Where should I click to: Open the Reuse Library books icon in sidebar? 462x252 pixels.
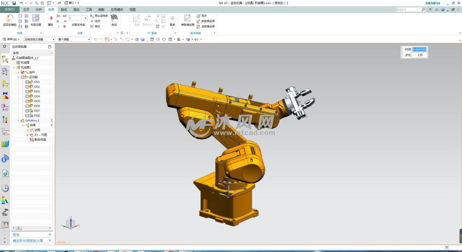(x=5, y=144)
